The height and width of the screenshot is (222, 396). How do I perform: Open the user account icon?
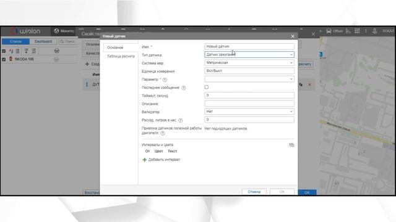[x=374, y=31]
